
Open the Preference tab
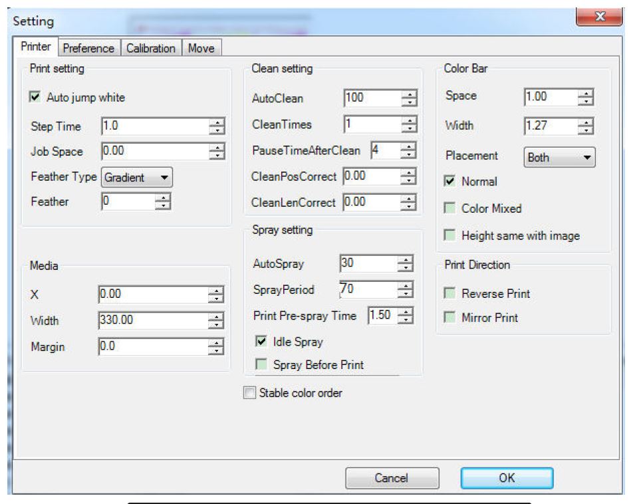(88, 49)
